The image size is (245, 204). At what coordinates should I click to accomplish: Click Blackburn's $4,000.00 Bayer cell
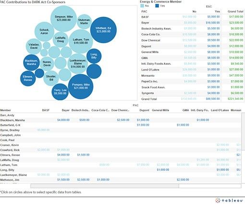click(x=63, y=120)
